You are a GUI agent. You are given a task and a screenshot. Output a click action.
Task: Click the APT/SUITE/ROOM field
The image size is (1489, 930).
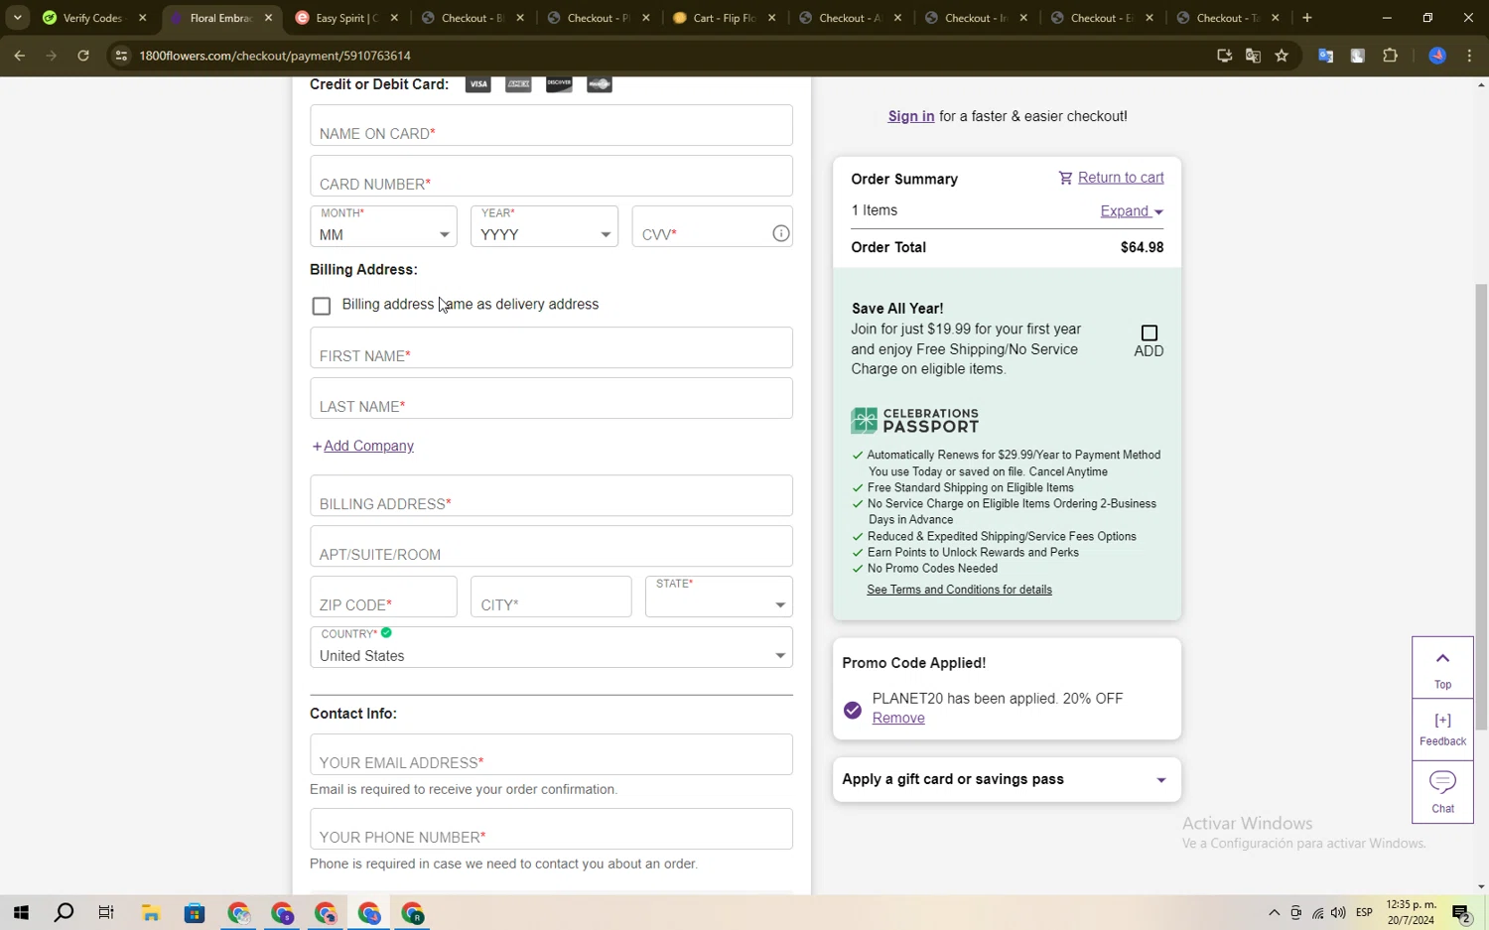[x=551, y=546]
